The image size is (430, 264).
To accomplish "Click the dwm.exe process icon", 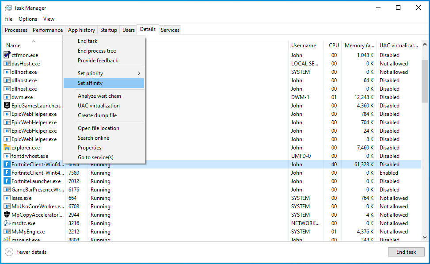I will (7, 97).
